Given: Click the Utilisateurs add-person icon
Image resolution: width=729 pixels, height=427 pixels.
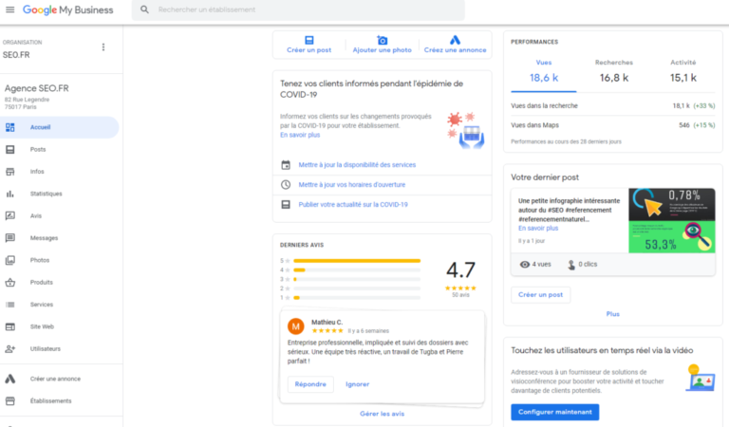Looking at the screenshot, I should coord(9,349).
